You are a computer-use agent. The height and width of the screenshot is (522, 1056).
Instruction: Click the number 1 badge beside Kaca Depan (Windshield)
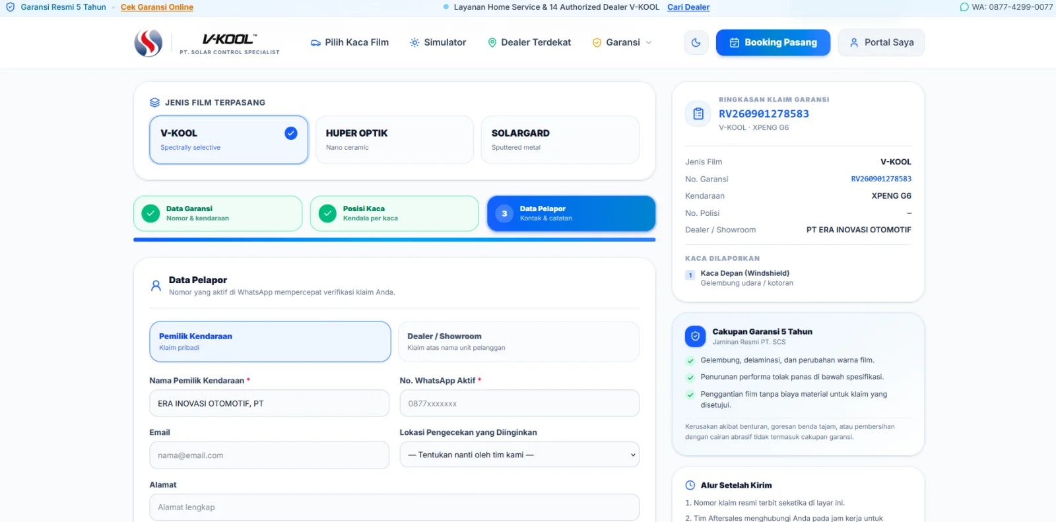pyautogui.click(x=690, y=275)
